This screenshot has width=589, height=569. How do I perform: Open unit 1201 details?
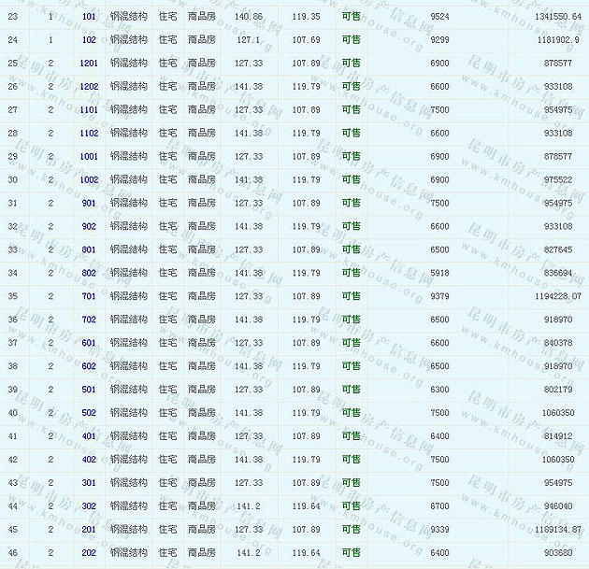coord(89,64)
